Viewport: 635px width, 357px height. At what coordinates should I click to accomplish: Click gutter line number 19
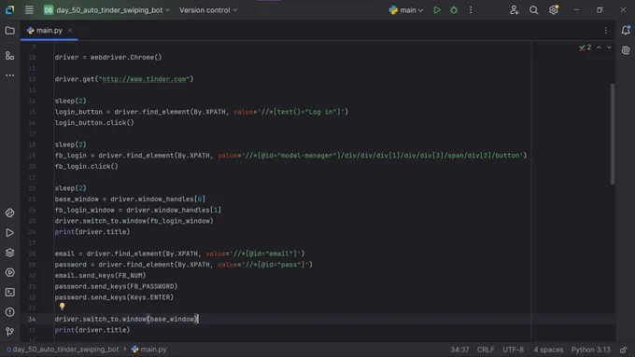(32, 156)
